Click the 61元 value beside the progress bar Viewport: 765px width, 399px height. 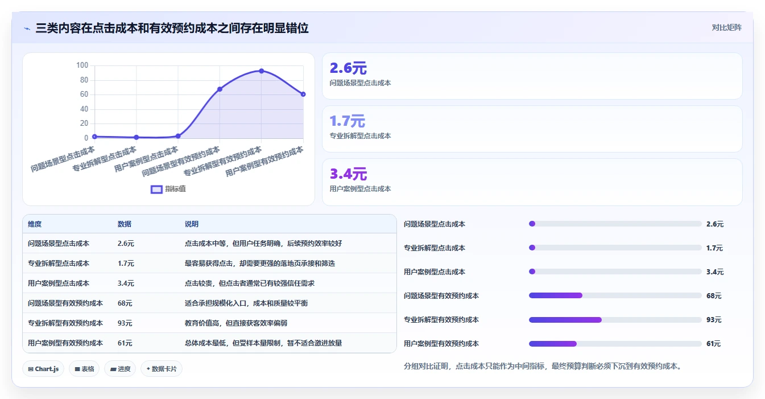point(714,344)
